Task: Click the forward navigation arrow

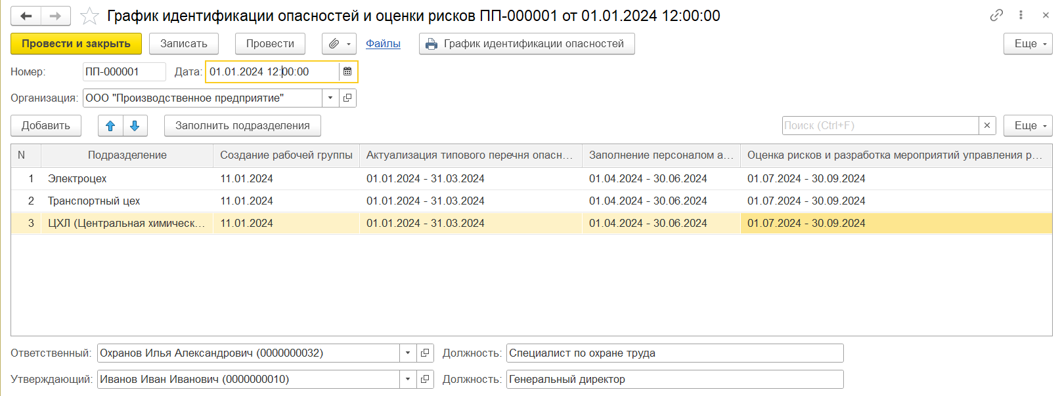Action: [56, 16]
